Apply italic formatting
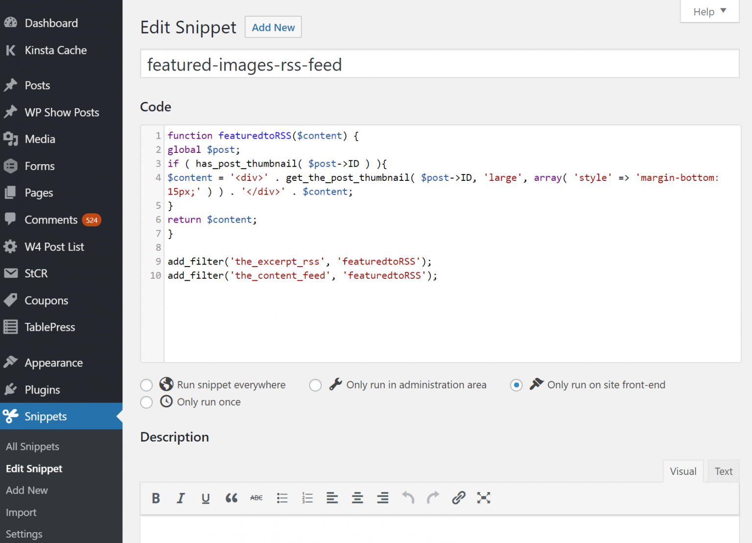 pyautogui.click(x=181, y=498)
